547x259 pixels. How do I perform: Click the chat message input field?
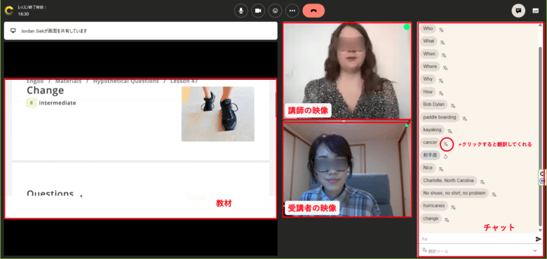[x=476, y=239]
